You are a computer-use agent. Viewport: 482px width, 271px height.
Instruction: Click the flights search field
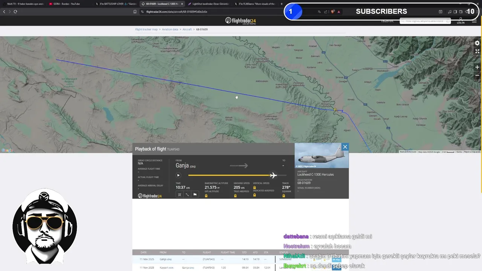(425, 21)
